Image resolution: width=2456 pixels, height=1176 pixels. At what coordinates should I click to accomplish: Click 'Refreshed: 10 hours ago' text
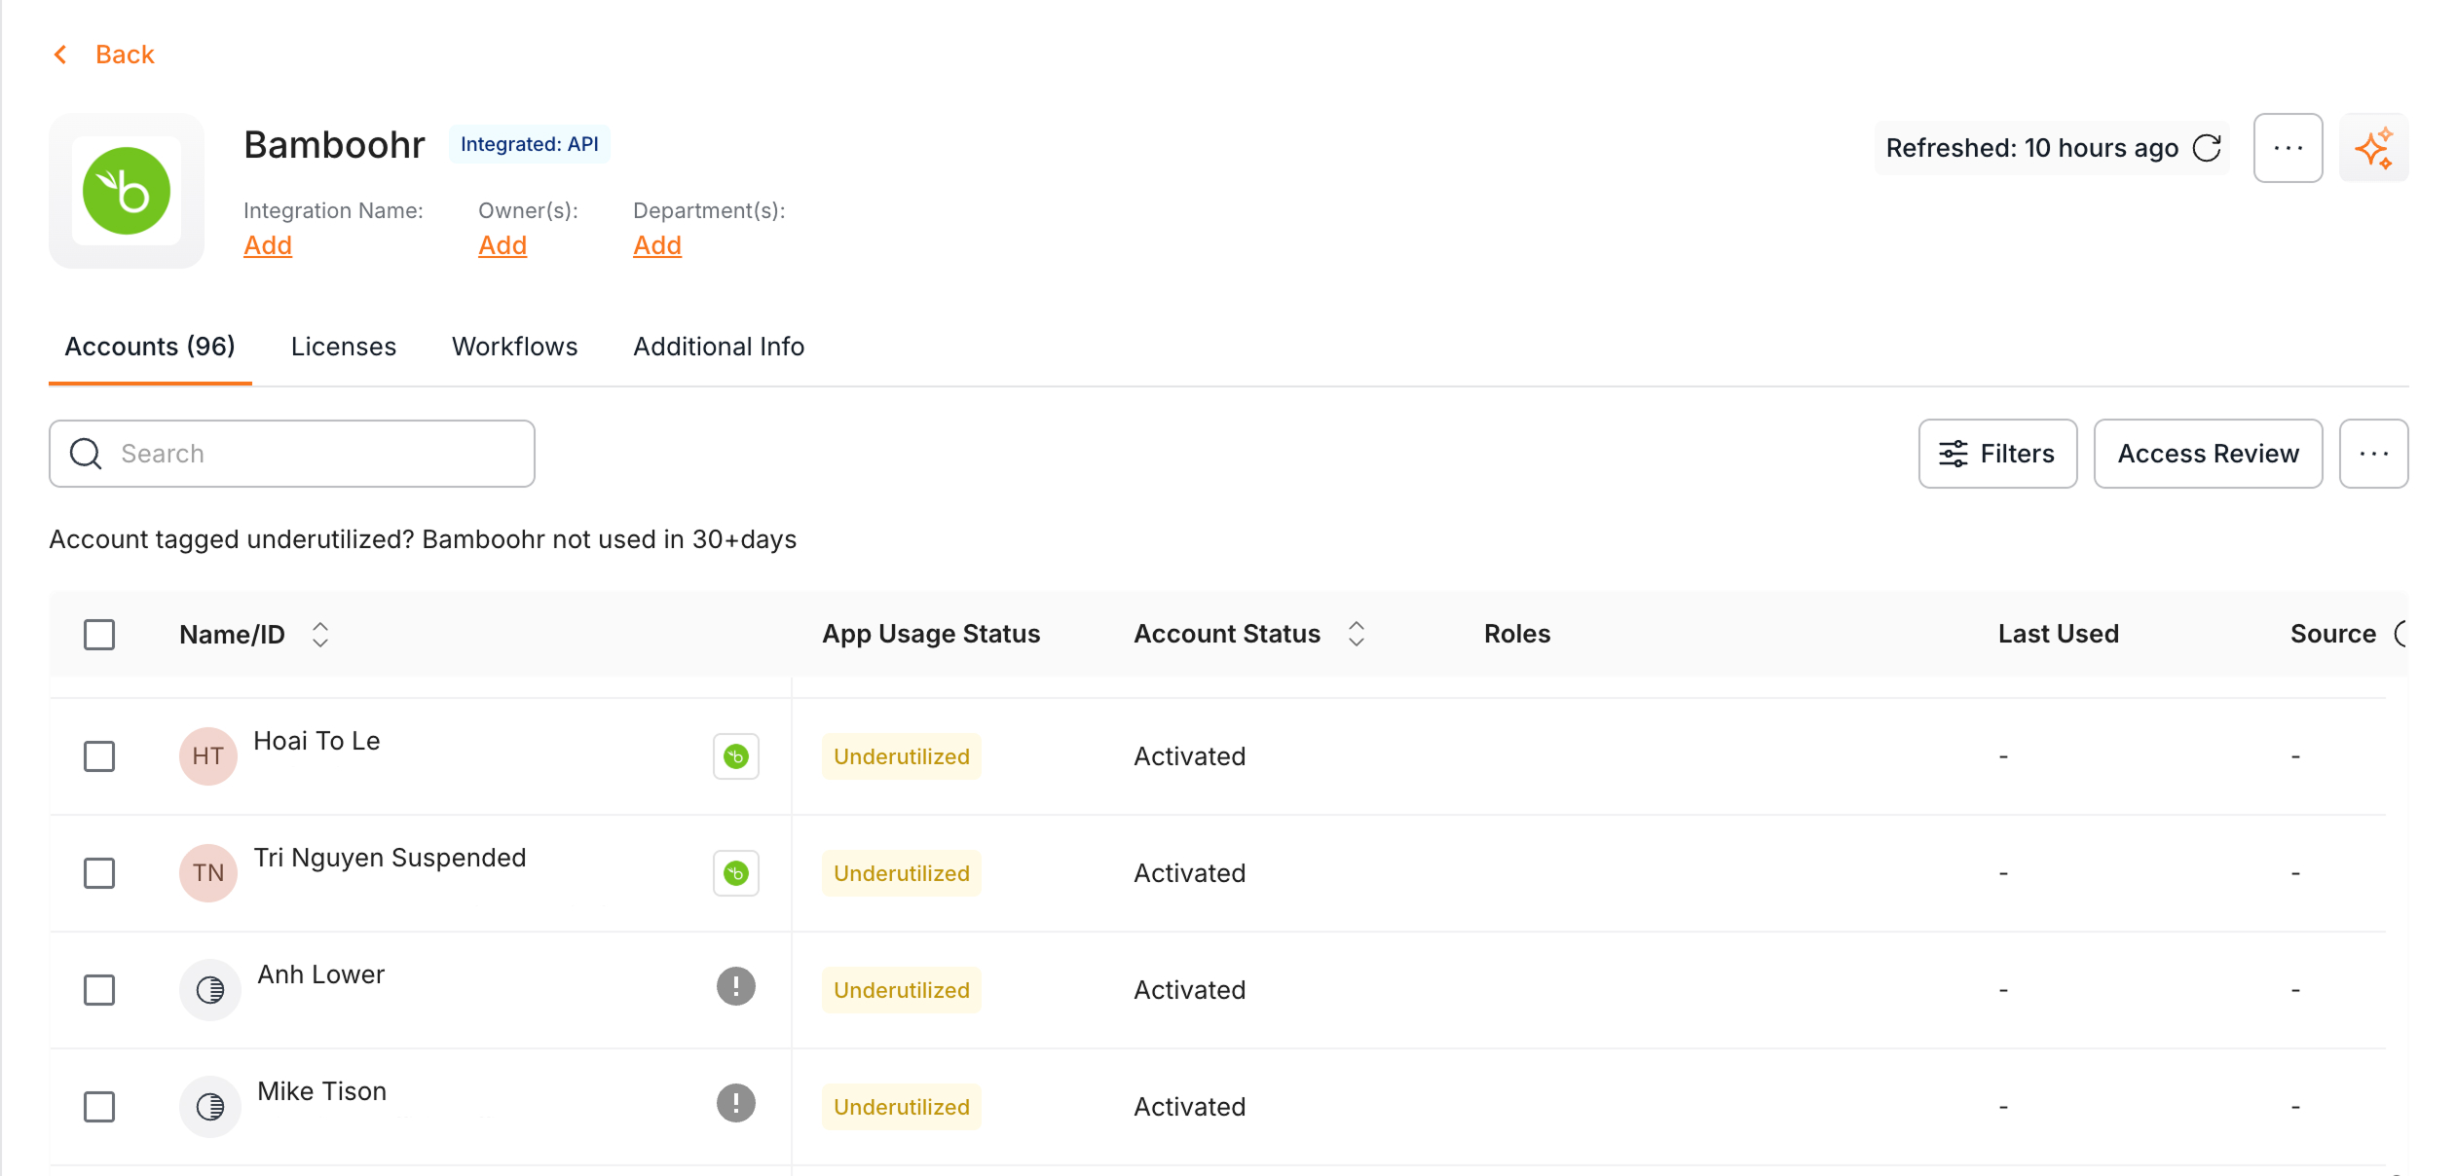[x=2031, y=148]
